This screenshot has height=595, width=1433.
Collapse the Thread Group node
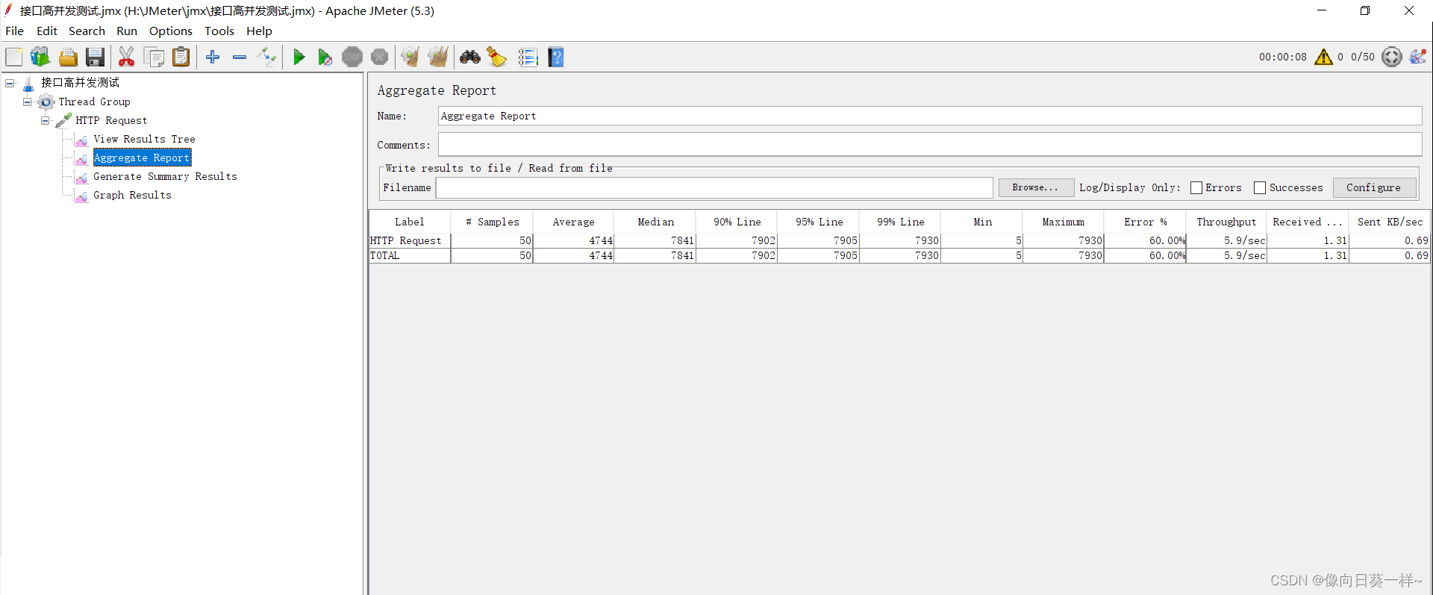pyautogui.click(x=28, y=102)
